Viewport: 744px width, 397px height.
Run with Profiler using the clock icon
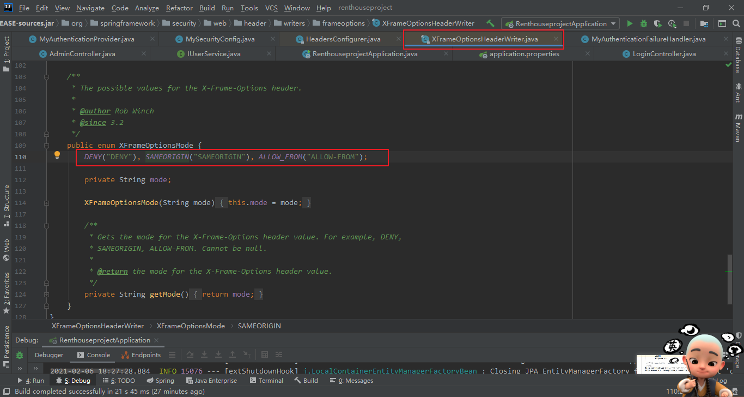tap(672, 24)
